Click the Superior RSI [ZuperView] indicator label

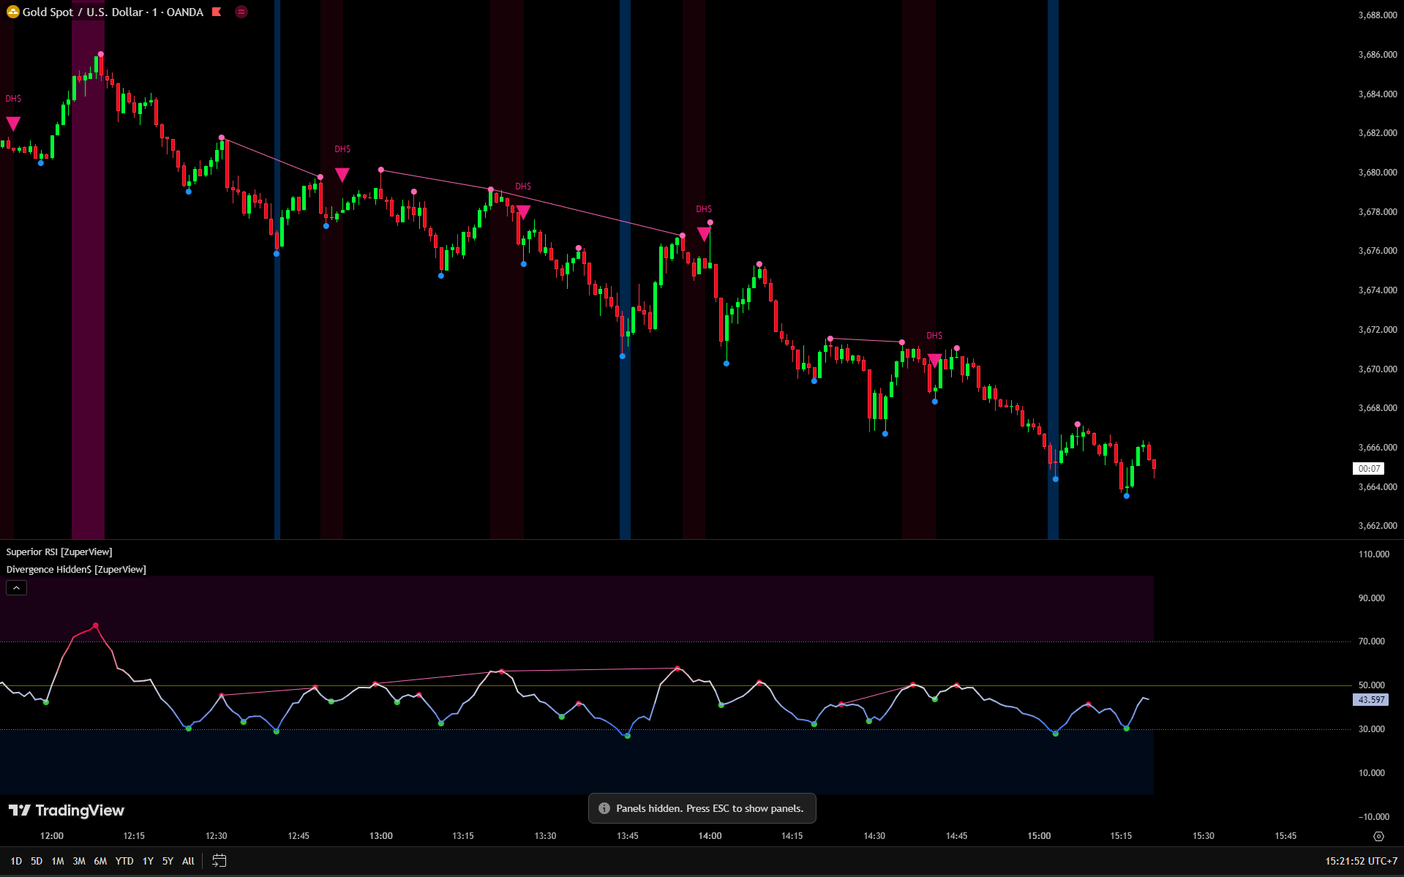coord(59,552)
